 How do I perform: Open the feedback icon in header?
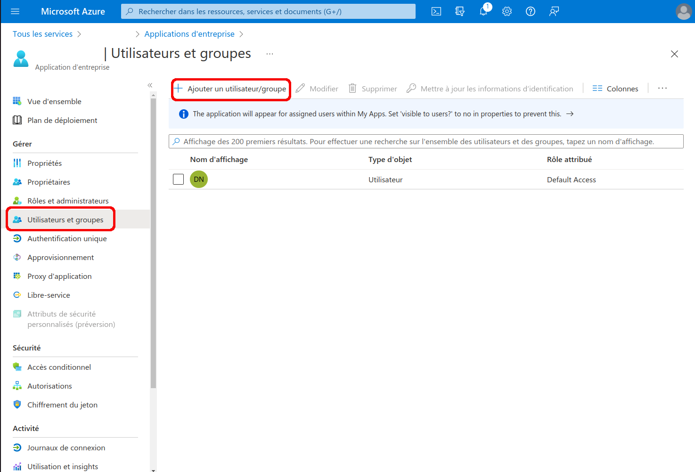(x=554, y=11)
